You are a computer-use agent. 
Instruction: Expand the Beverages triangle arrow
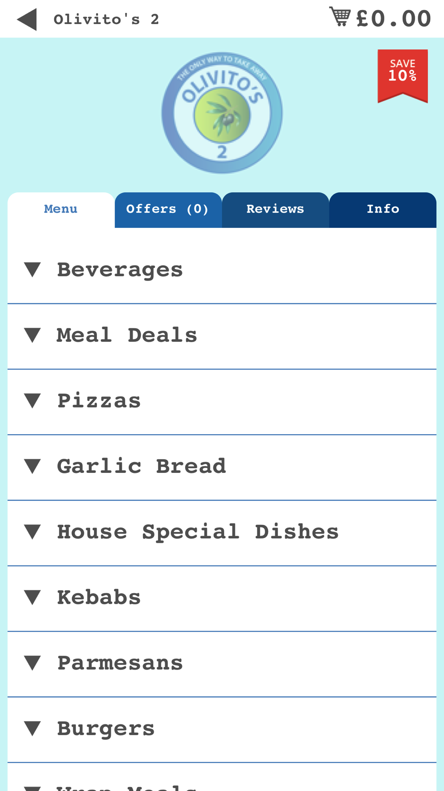[x=32, y=270]
